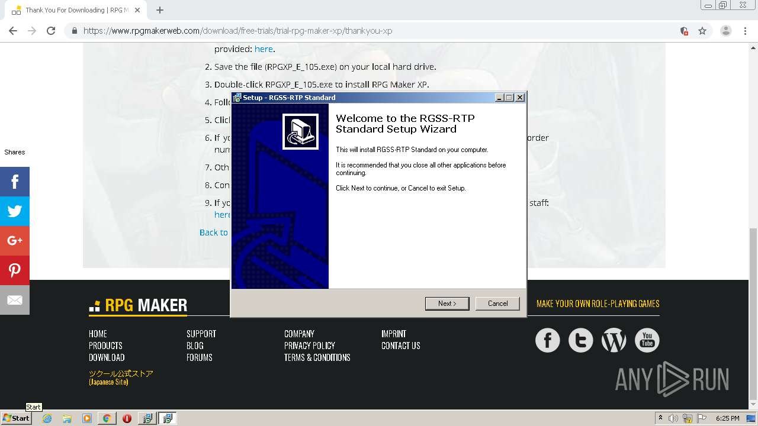Click scrollbar down arrow

click(x=753, y=404)
